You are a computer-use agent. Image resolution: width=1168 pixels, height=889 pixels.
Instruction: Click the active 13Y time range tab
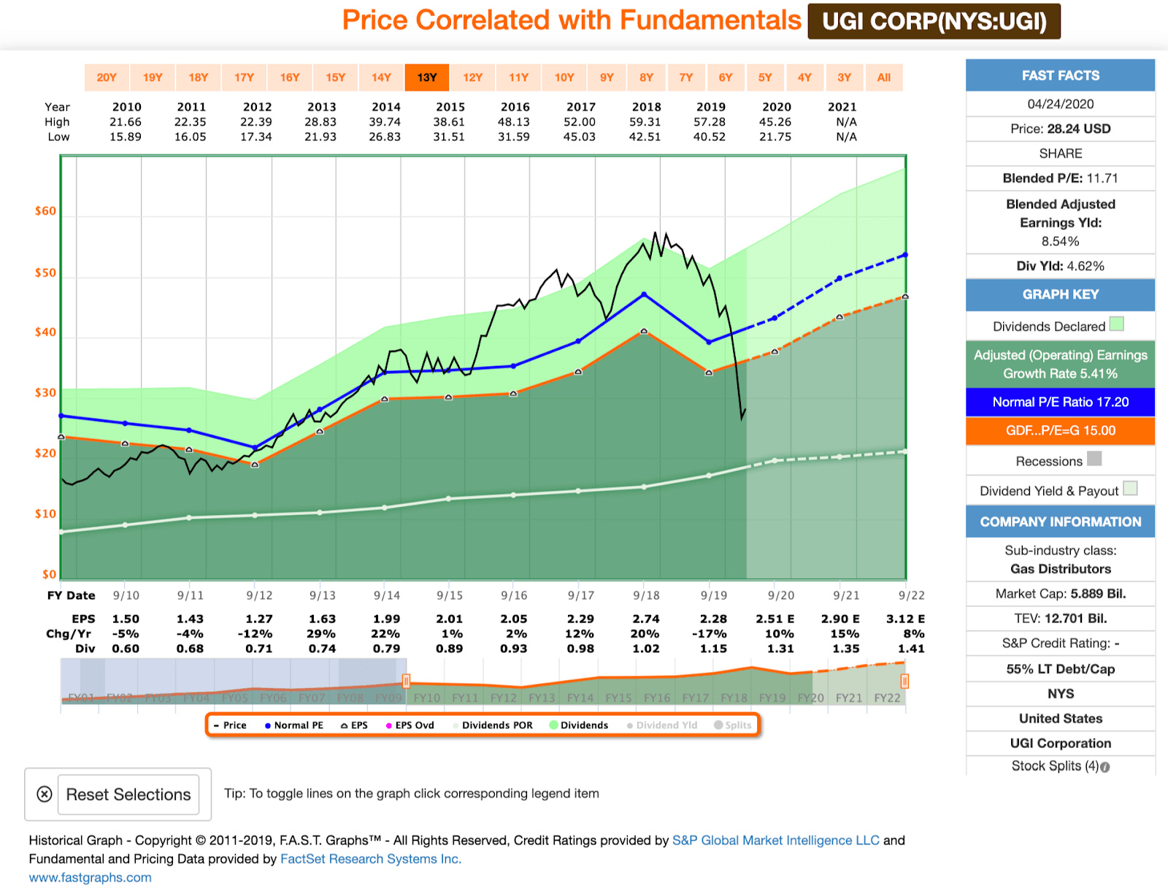pyautogui.click(x=427, y=77)
